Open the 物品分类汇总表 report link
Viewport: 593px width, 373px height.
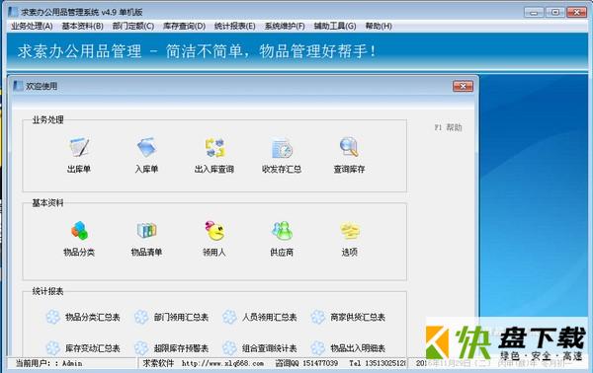click(x=93, y=317)
